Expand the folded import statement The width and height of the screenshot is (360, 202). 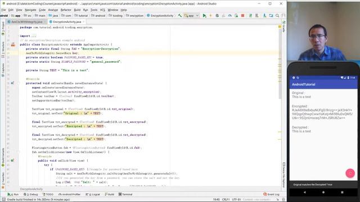(34, 36)
